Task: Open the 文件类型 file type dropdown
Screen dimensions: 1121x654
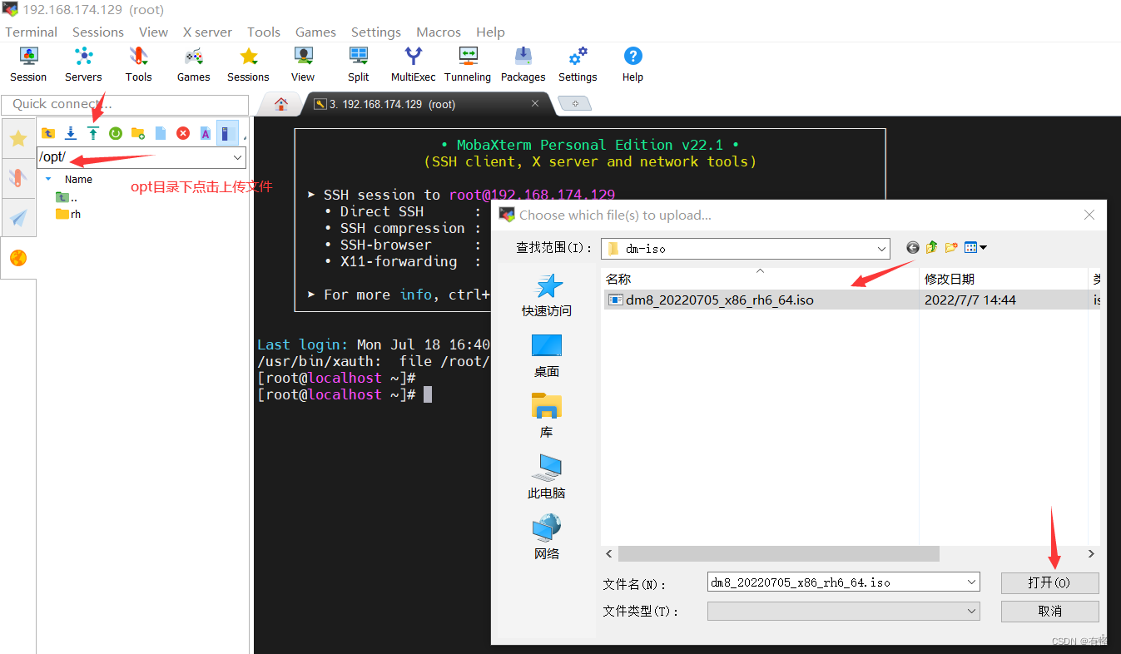Action: (x=973, y=611)
